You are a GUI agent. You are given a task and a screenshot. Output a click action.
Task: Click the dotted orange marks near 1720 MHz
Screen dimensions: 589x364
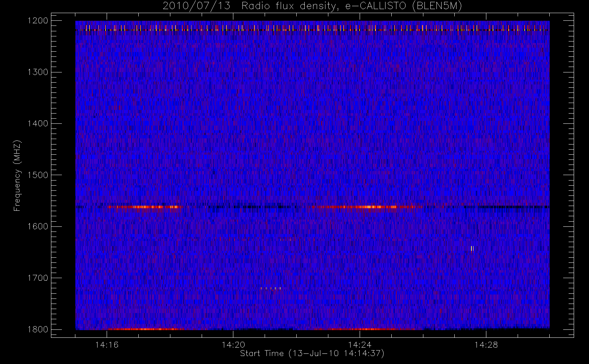click(271, 288)
